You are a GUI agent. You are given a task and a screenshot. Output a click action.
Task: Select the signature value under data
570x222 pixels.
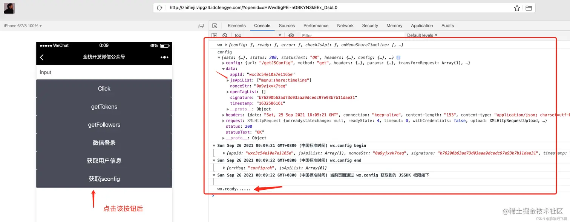click(x=306, y=98)
